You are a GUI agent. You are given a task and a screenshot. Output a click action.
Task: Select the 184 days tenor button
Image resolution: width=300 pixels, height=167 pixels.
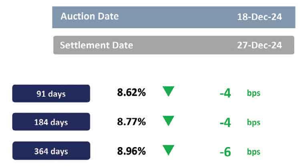pos(51,122)
